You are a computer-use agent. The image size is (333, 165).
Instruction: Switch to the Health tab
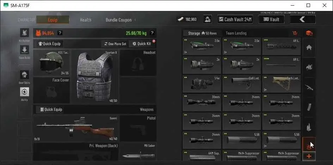[86, 20]
